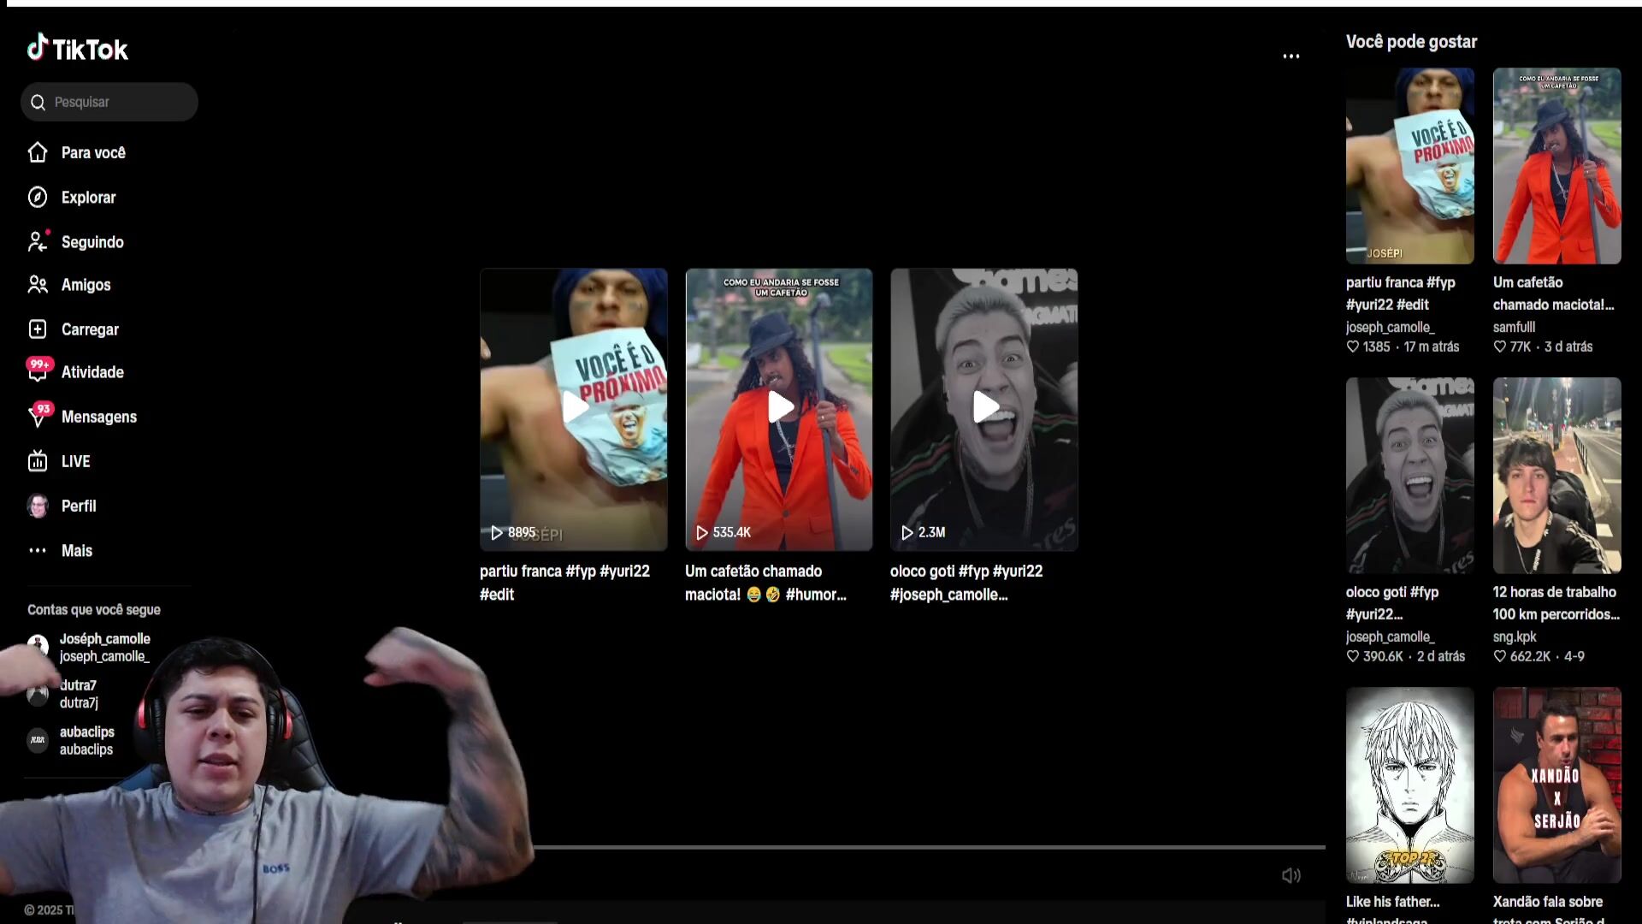Image resolution: width=1642 pixels, height=924 pixels.
Task: Open the LIVE TV icon
Action: (x=38, y=461)
